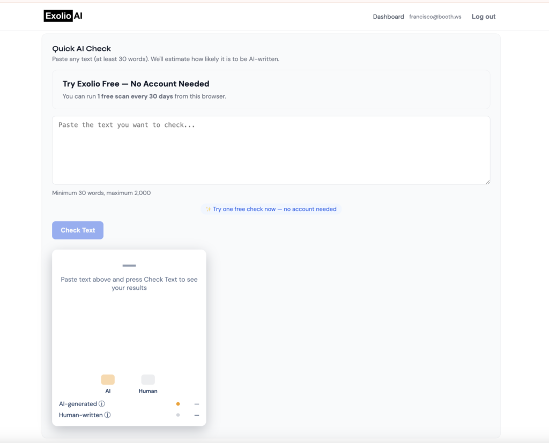The image size is (549, 443).
Task: Click the Paste any text description line
Action: (166, 59)
